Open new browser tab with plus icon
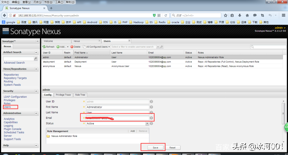The image size is (288, 155). [51, 8]
